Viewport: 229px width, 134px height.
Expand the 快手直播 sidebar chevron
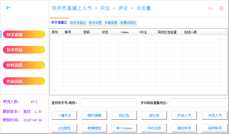tap(36, 34)
